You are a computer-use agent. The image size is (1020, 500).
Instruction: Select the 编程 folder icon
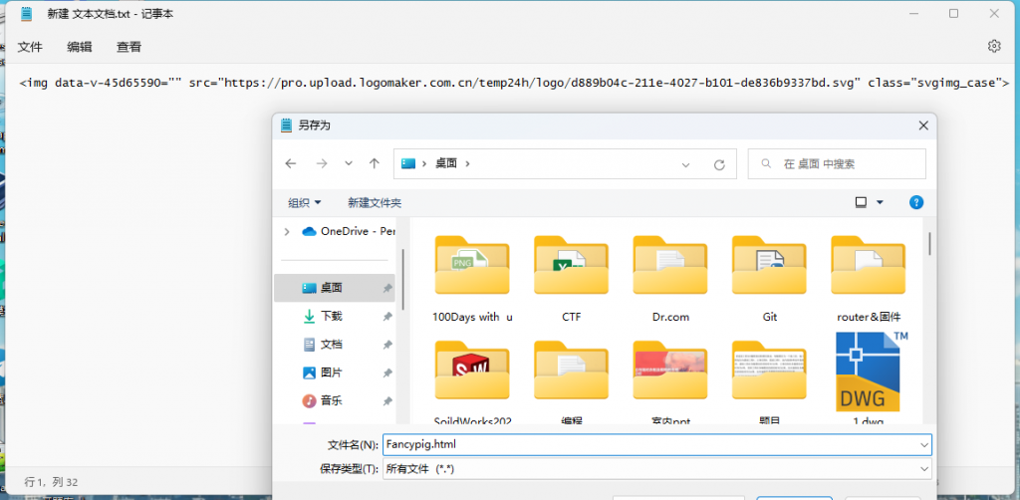point(571,370)
